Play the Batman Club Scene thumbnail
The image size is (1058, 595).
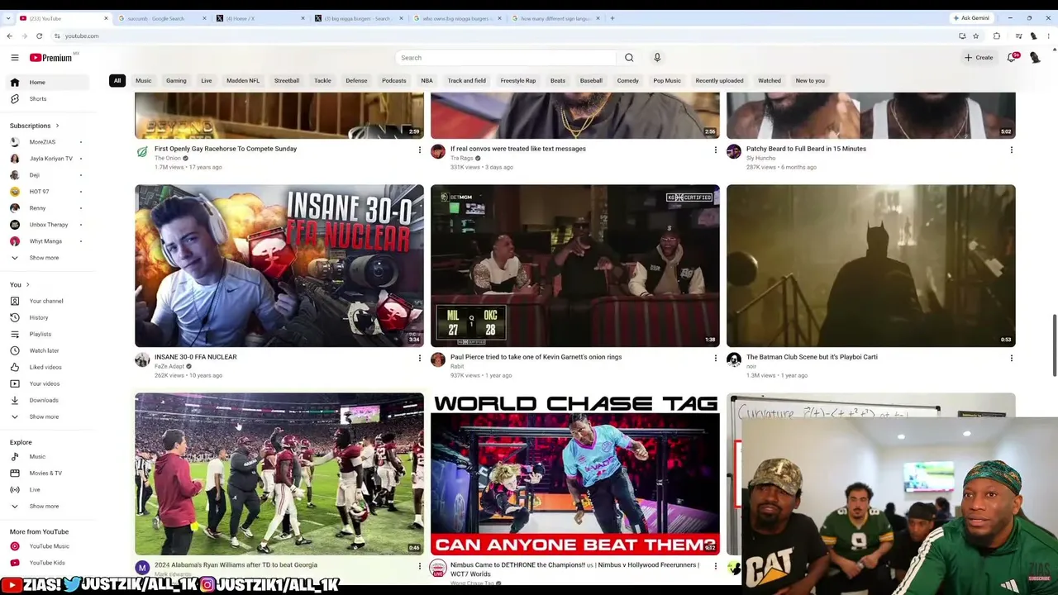pos(871,265)
